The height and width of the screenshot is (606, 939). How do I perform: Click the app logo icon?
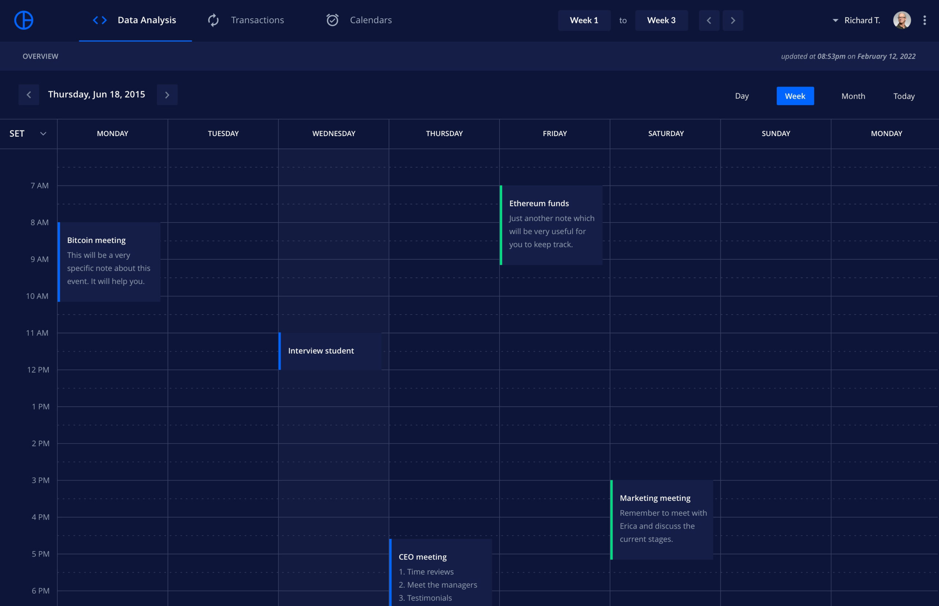23,20
